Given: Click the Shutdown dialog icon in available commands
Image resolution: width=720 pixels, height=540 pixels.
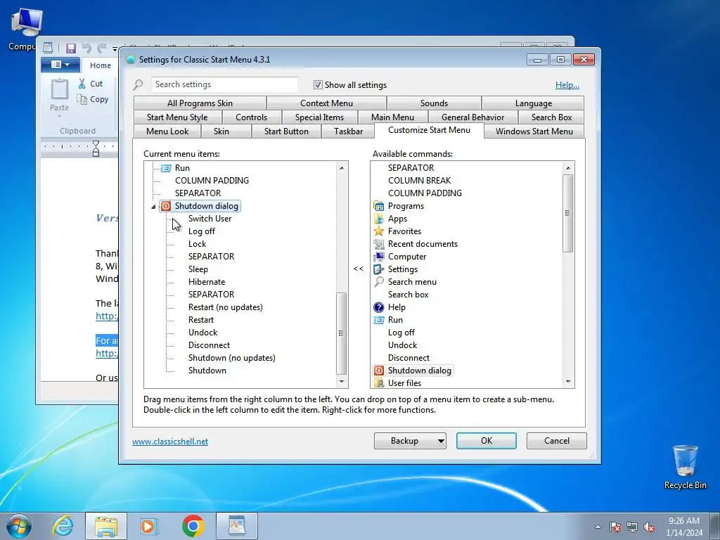Looking at the screenshot, I should [379, 371].
